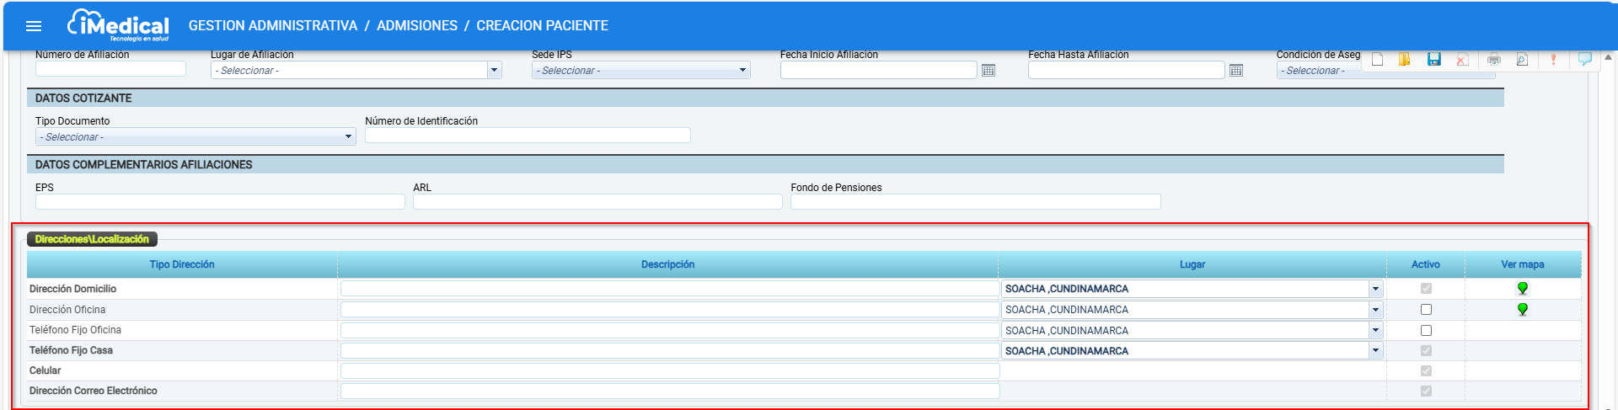View map for Dirección Domicilio
Viewport: 1618px width, 410px height.
tap(1523, 289)
